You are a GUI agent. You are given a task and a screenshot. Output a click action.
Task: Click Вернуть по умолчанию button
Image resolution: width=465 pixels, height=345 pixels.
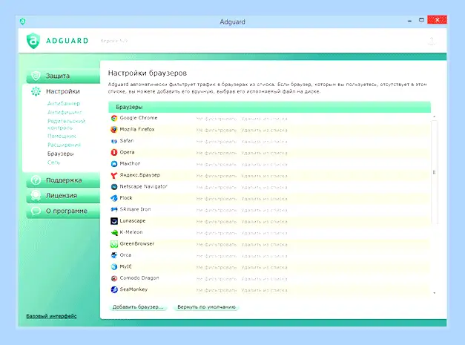coord(206,307)
